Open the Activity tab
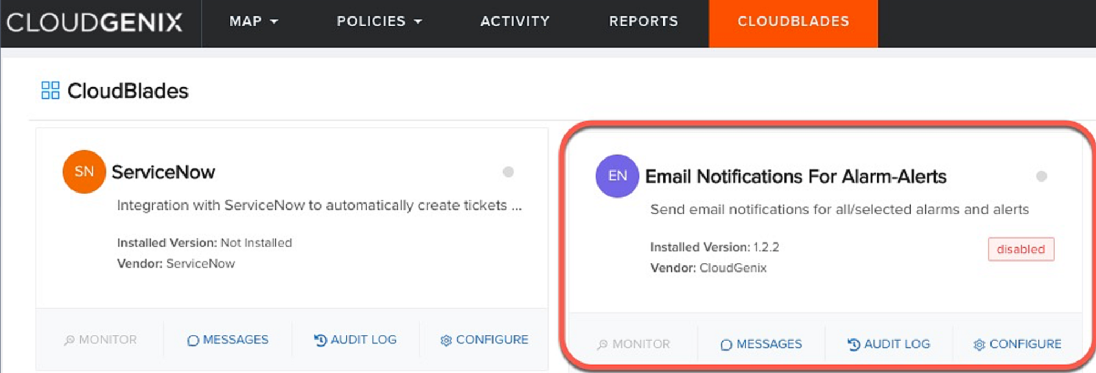 pos(514,21)
